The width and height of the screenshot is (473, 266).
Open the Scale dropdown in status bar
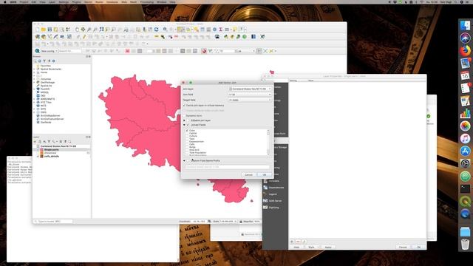(x=235, y=222)
